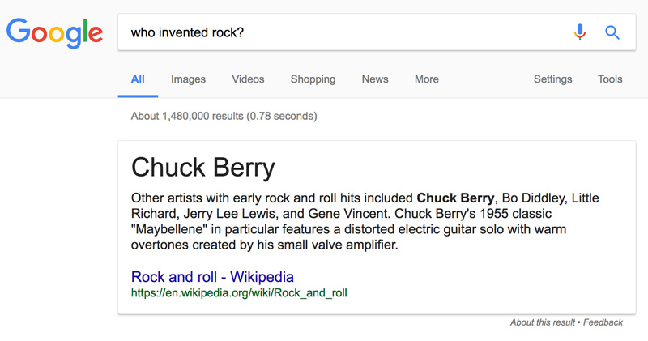Viewport: 648px width, 341px height.
Task: Click the bold Chuck Berry in the snippet paragraph
Action: (455, 198)
